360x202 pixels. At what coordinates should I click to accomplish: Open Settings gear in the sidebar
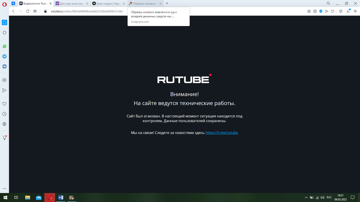coord(4,124)
